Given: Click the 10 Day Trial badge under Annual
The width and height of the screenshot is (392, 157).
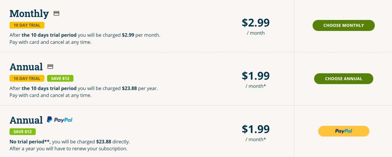Looking at the screenshot, I should 27,78.
